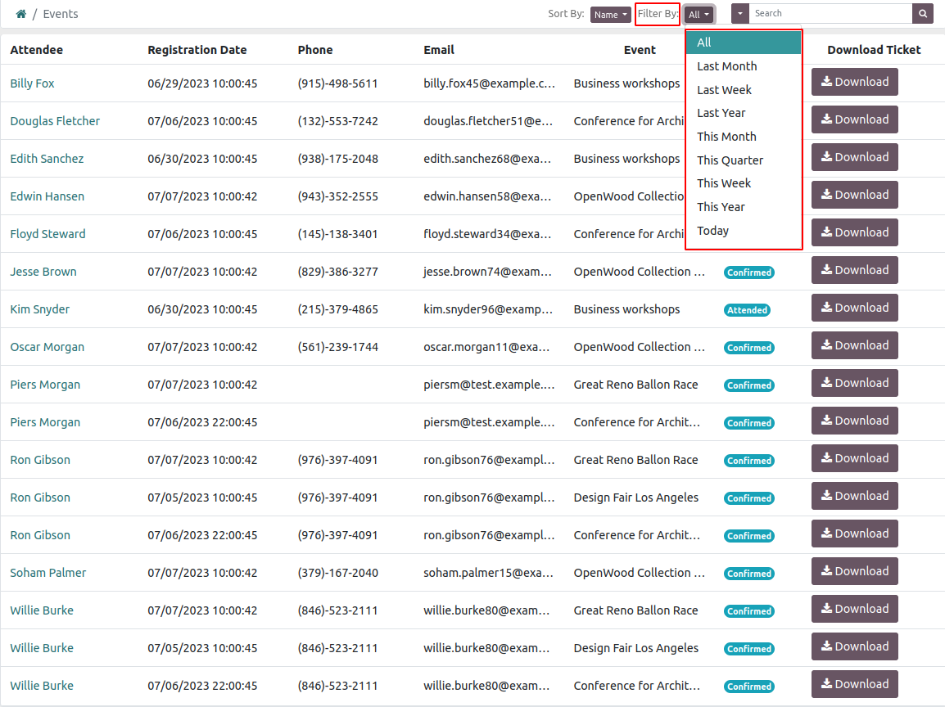The width and height of the screenshot is (945, 707).
Task: Go to the home page icon
Action: [x=21, y=14]
